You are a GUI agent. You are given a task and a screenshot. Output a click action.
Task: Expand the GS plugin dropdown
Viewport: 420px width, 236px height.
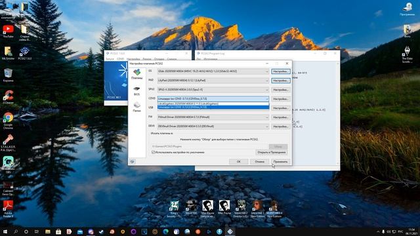pos(213,71)
